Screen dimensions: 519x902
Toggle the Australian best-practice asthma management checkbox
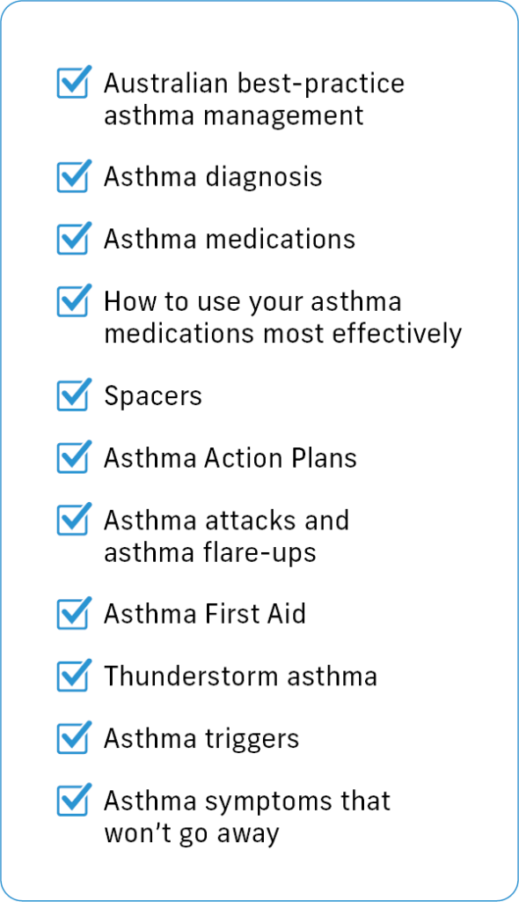tap(73, 84)
